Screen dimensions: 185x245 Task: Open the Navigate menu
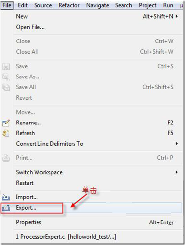(98, 5)
